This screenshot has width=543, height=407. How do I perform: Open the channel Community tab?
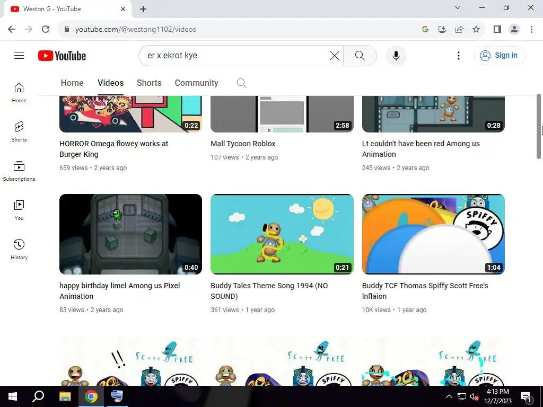tap(196, 83)
